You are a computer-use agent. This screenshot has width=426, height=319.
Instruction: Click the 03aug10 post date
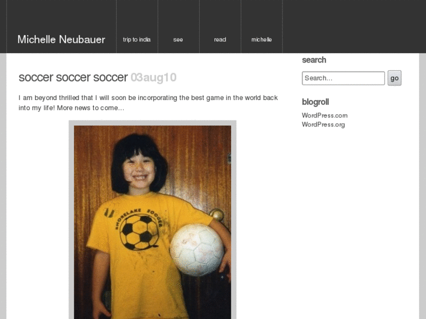click(154, 77)
